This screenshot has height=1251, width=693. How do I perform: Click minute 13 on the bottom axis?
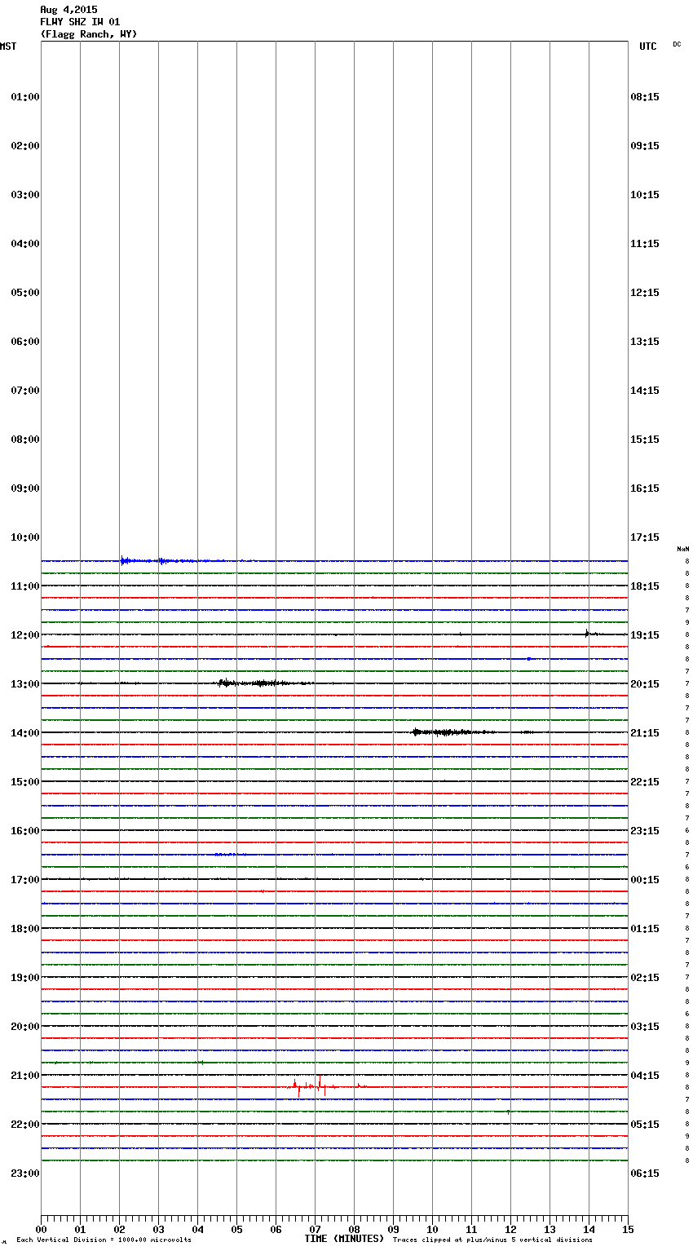pyautogui.click(x=550, y=1229)
